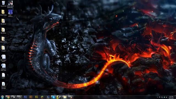176x99 pixels.
Task: Show hidden tray icons arrow
Action: coord(158,97)
